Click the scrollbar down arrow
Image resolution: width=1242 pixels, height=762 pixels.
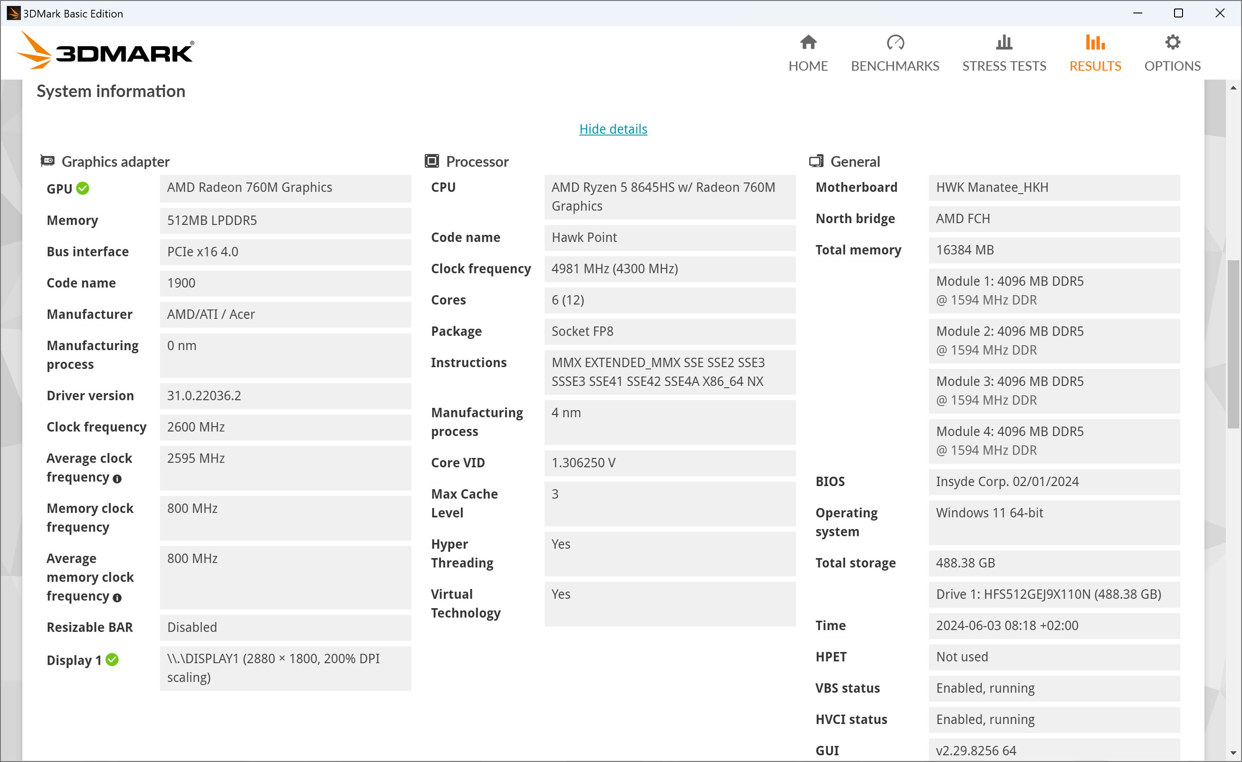(x=1233, y=753)
